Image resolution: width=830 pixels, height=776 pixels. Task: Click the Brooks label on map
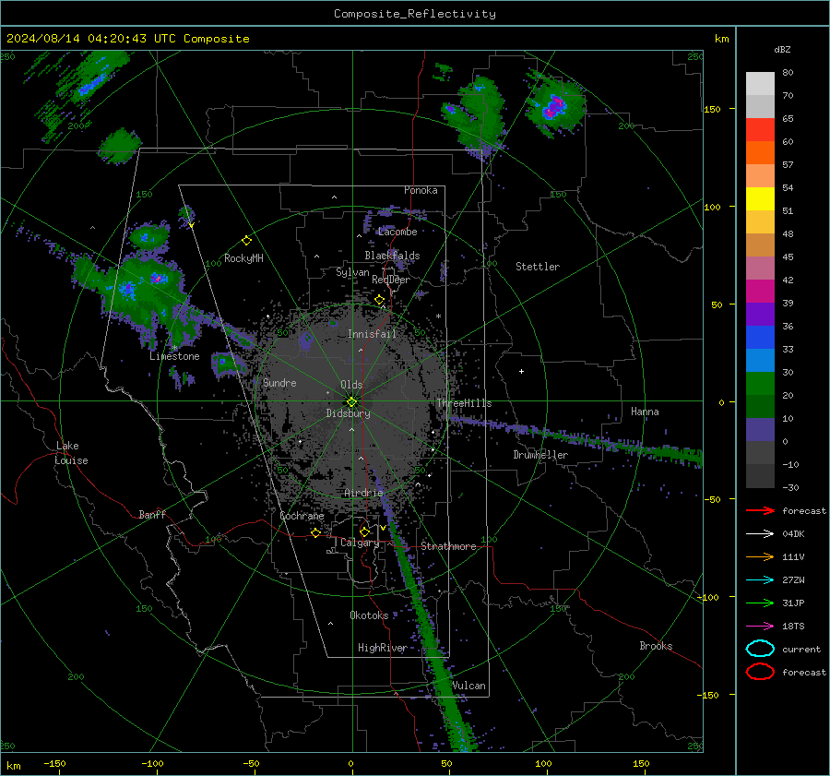tap(656, 646)
